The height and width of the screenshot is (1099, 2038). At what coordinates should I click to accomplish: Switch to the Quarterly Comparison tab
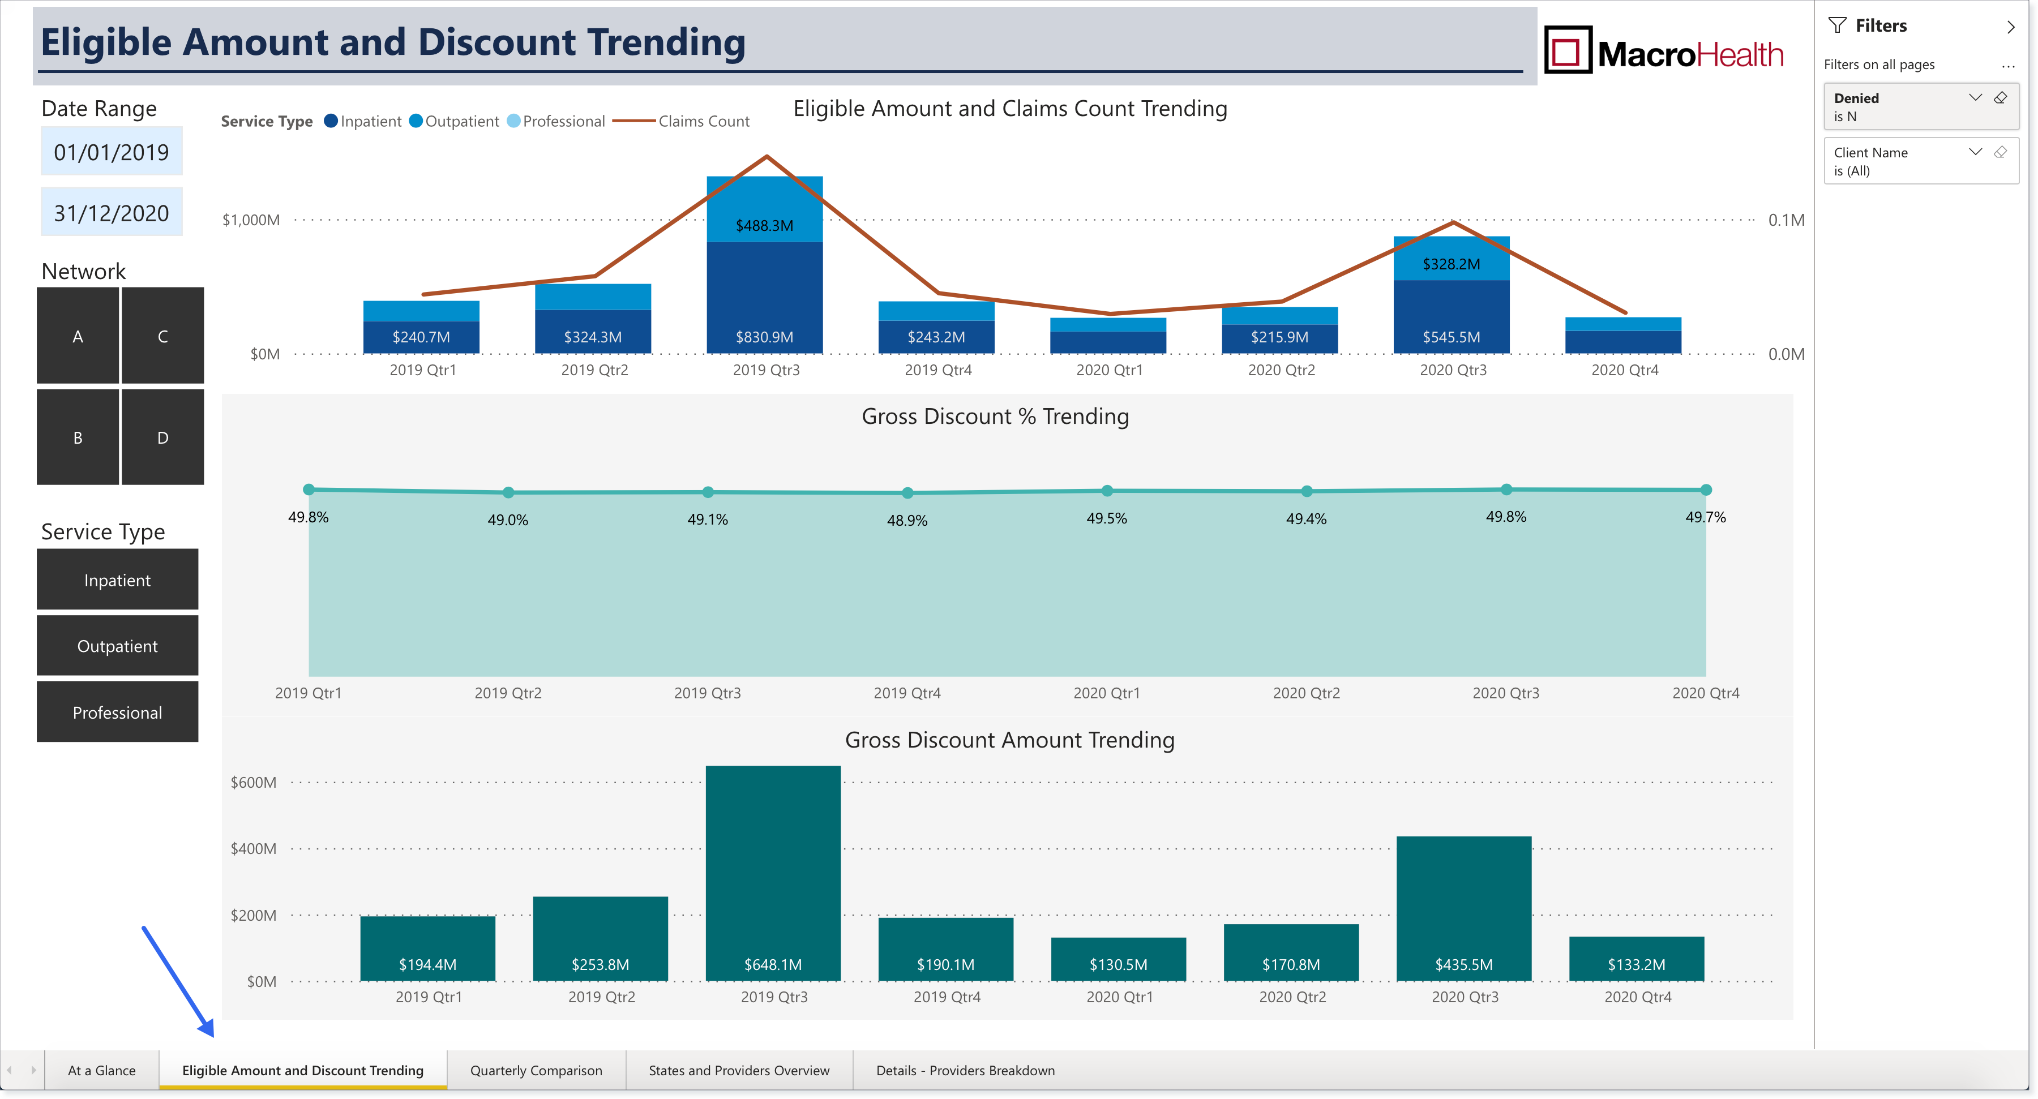point(536,1071)
